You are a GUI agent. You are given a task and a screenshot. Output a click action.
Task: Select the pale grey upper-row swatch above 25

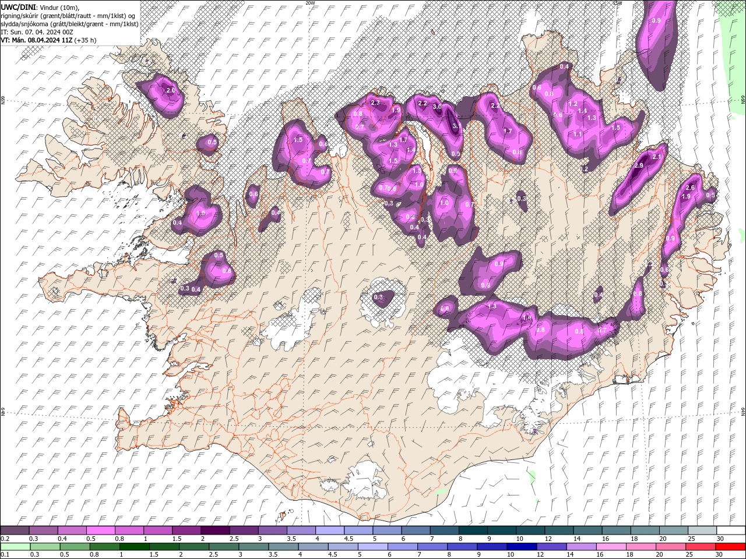coord(702,530)
